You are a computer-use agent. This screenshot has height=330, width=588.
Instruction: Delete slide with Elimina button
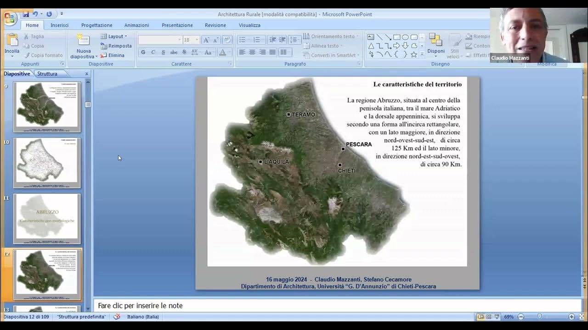coord(113,55)
